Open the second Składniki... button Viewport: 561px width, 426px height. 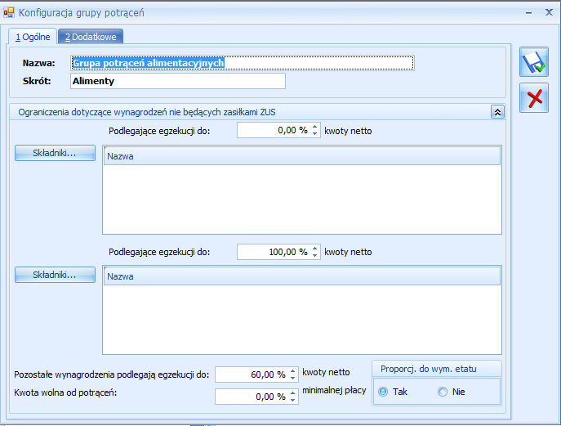pos(55,275)
